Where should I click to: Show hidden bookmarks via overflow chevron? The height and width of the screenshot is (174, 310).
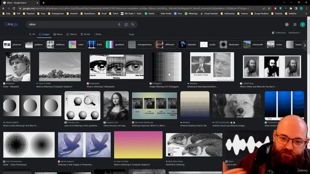click(306, 14)
